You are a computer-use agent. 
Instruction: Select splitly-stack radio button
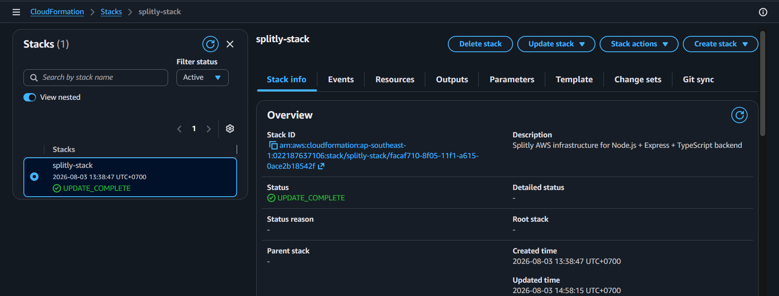pyautogui.click(x=34, y=177)
